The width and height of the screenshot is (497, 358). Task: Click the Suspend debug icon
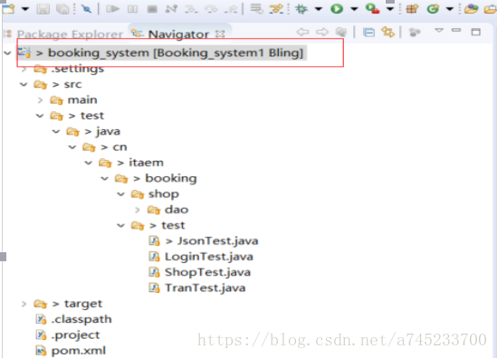click(x=132, y=9)
